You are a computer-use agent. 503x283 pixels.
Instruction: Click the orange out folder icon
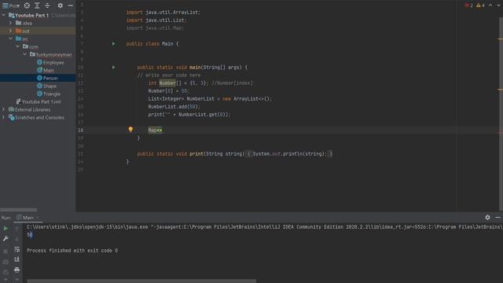point(18,31)
